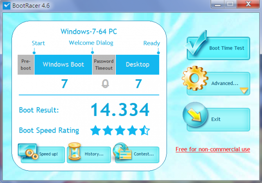The image size is (262, 183).
Task: Click the globe Contest icon
Action: [122, 151]
